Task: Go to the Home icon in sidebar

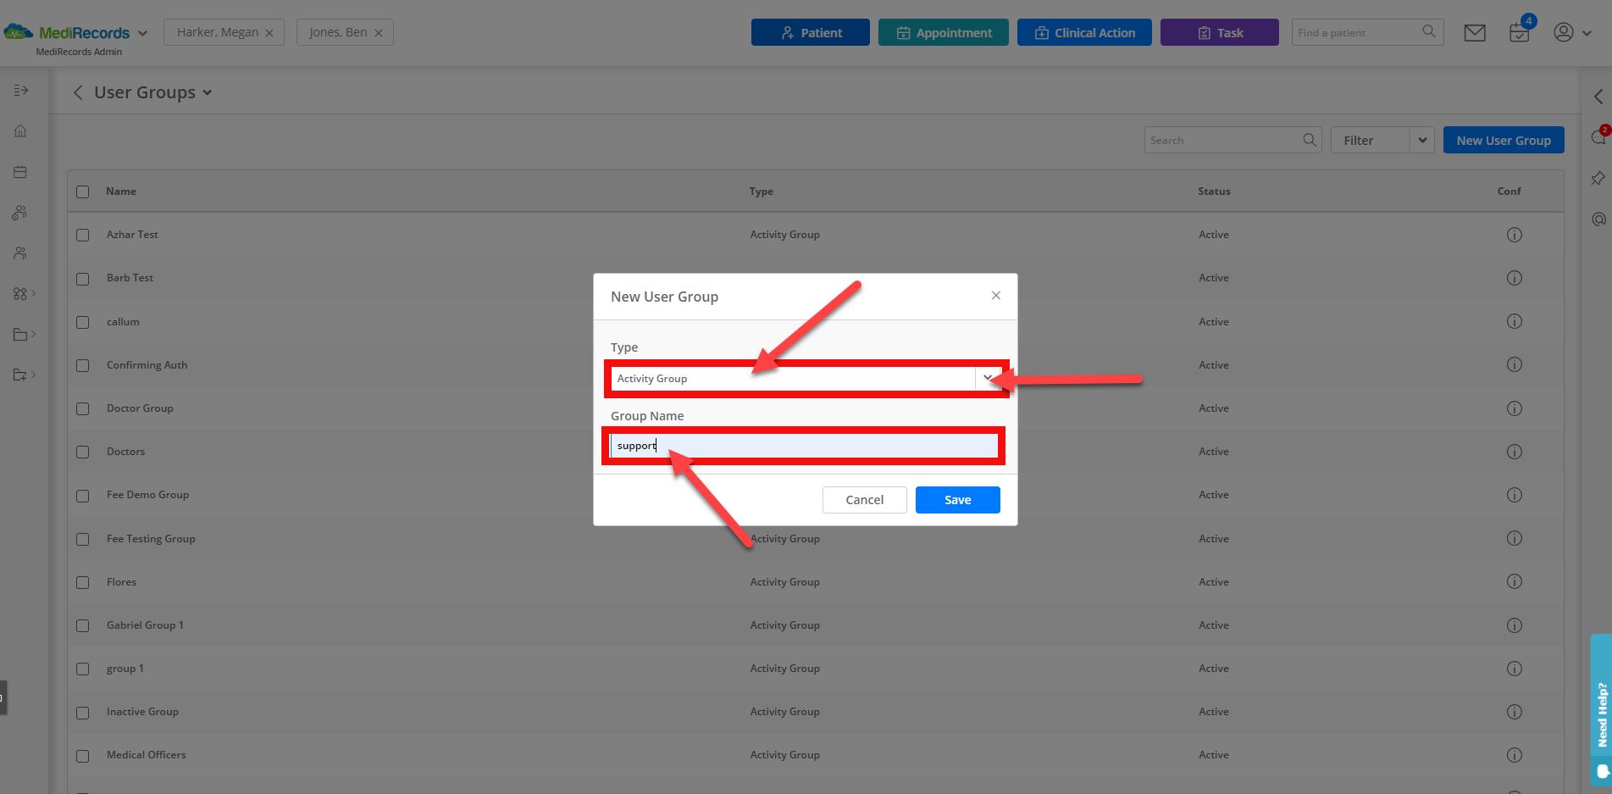Action: [19, 130]
